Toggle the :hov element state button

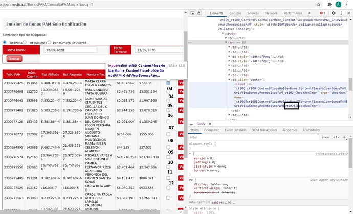coord(325,137)
